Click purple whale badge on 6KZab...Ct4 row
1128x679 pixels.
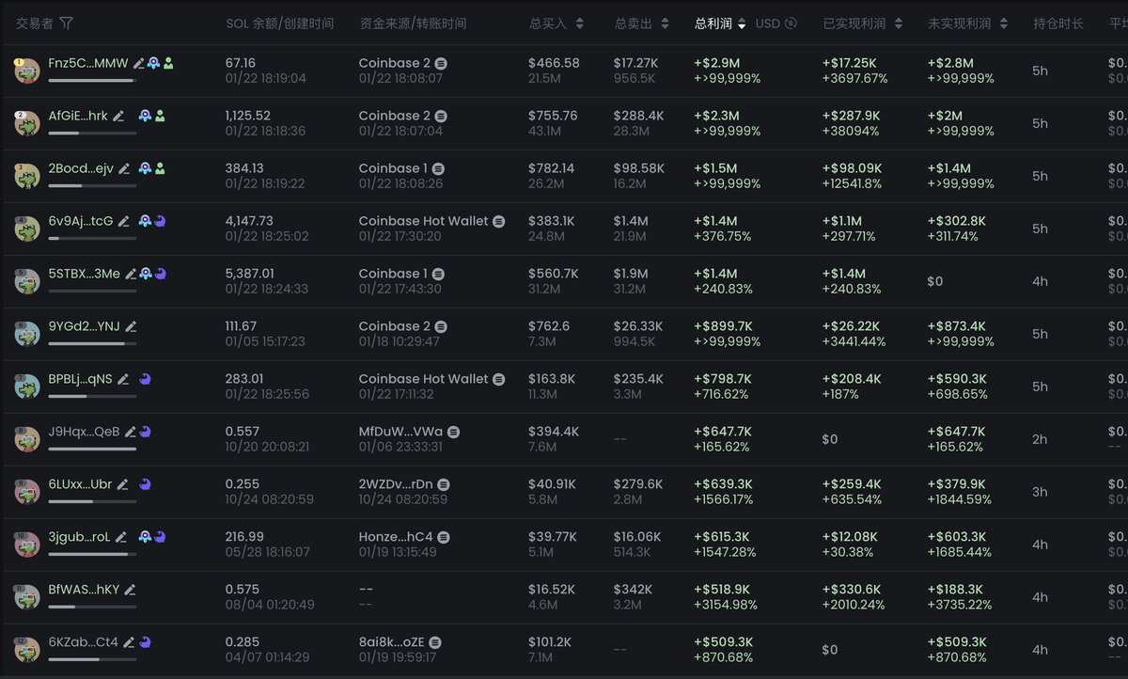tap(145, 642)
